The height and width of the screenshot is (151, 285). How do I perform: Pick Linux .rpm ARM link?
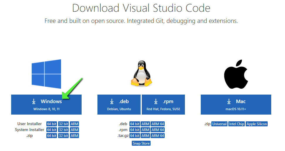(145, 130)
